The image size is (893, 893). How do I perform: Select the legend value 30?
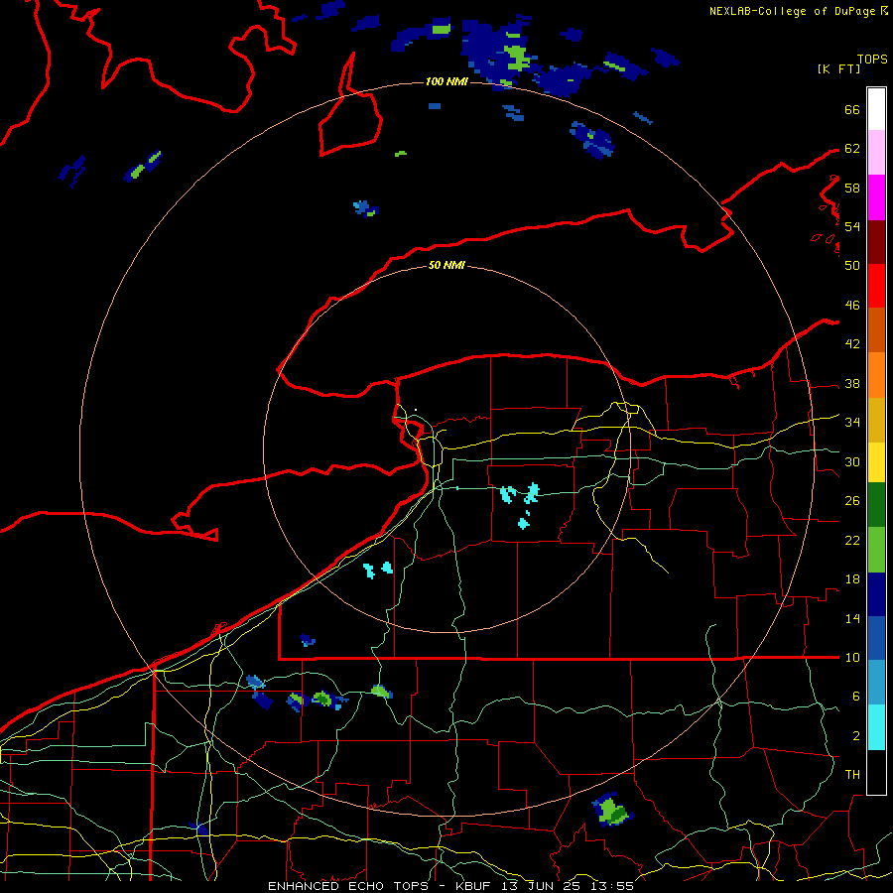point(852,461)
